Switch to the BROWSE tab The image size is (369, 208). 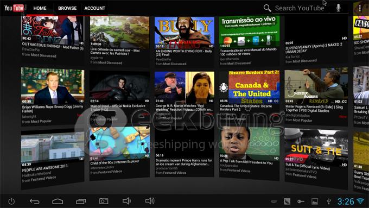pos(67,8)
